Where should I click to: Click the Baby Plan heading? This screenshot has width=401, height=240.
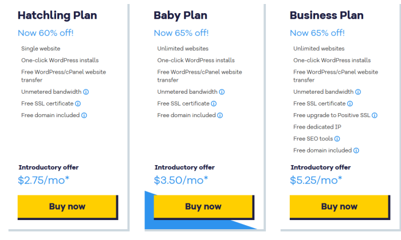[180, 15]
